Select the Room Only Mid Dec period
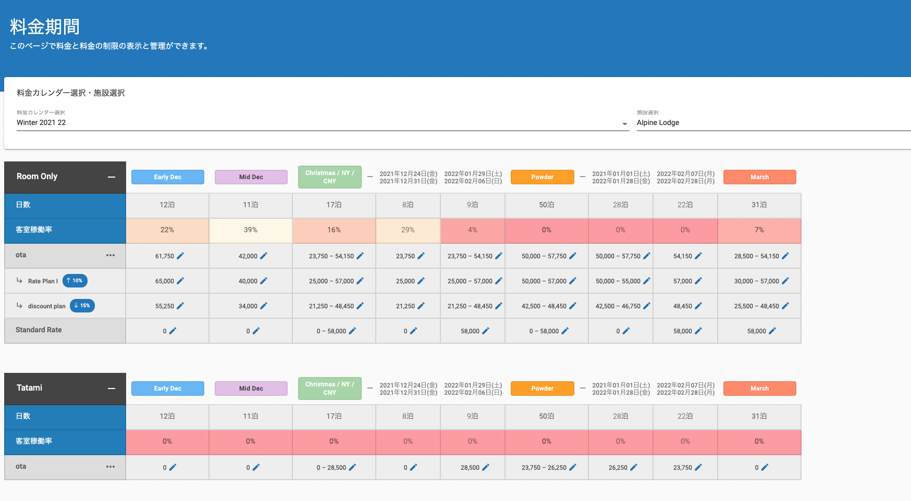Image resolution: width=911 pixels, height=501 pixels. pos(251,177)
